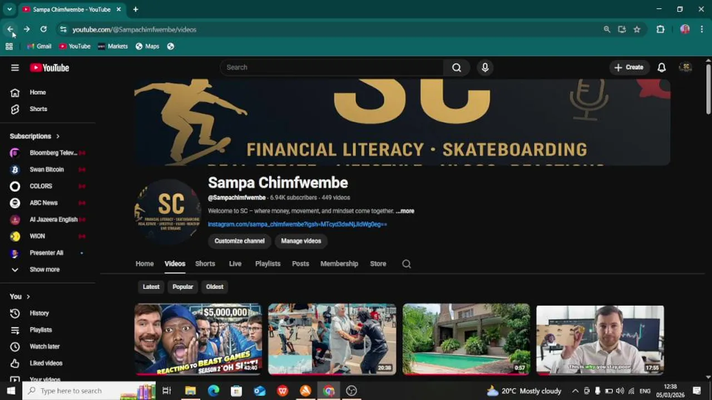Click the search magnifier button

457,68
